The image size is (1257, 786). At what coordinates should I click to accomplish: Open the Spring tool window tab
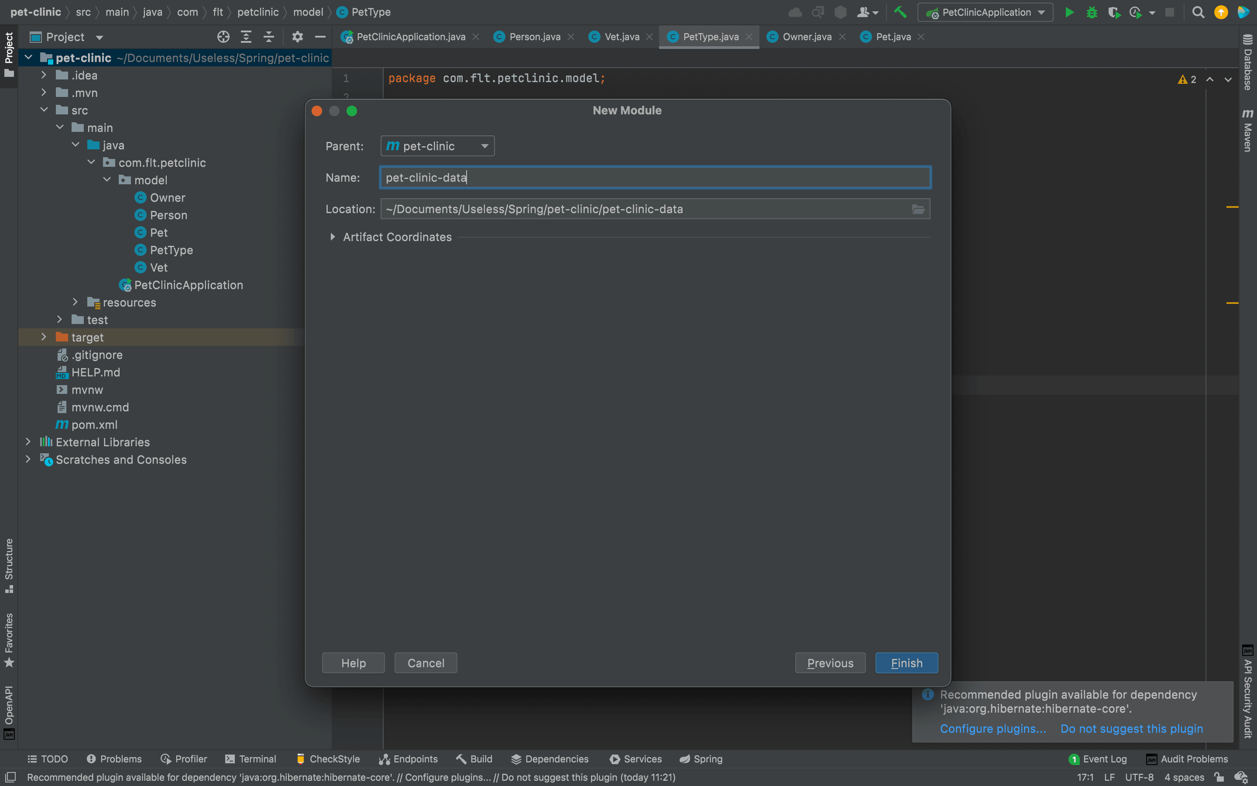click(701, 759)
